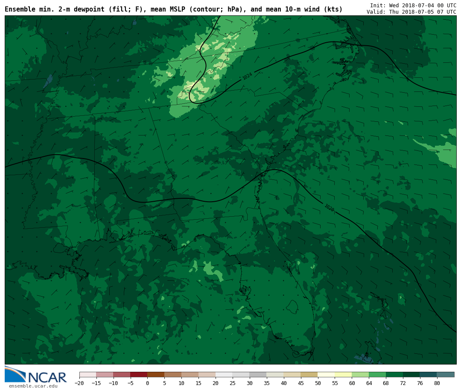Open the ensemble.ucar.edu link text
The height and width of the screenshot is (391, 461).
pyautogui.click(x=33, y=386)
